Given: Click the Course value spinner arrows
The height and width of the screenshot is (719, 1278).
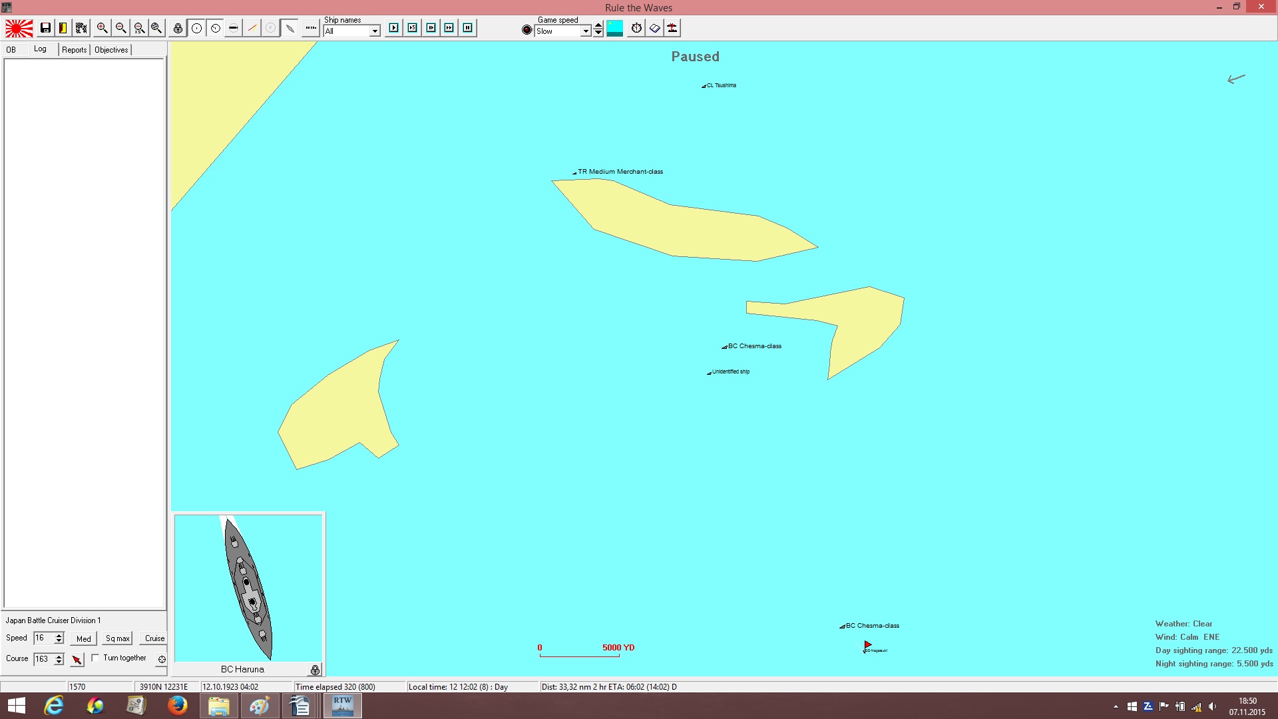Looking at the screenshot, I should click(59, 659).
